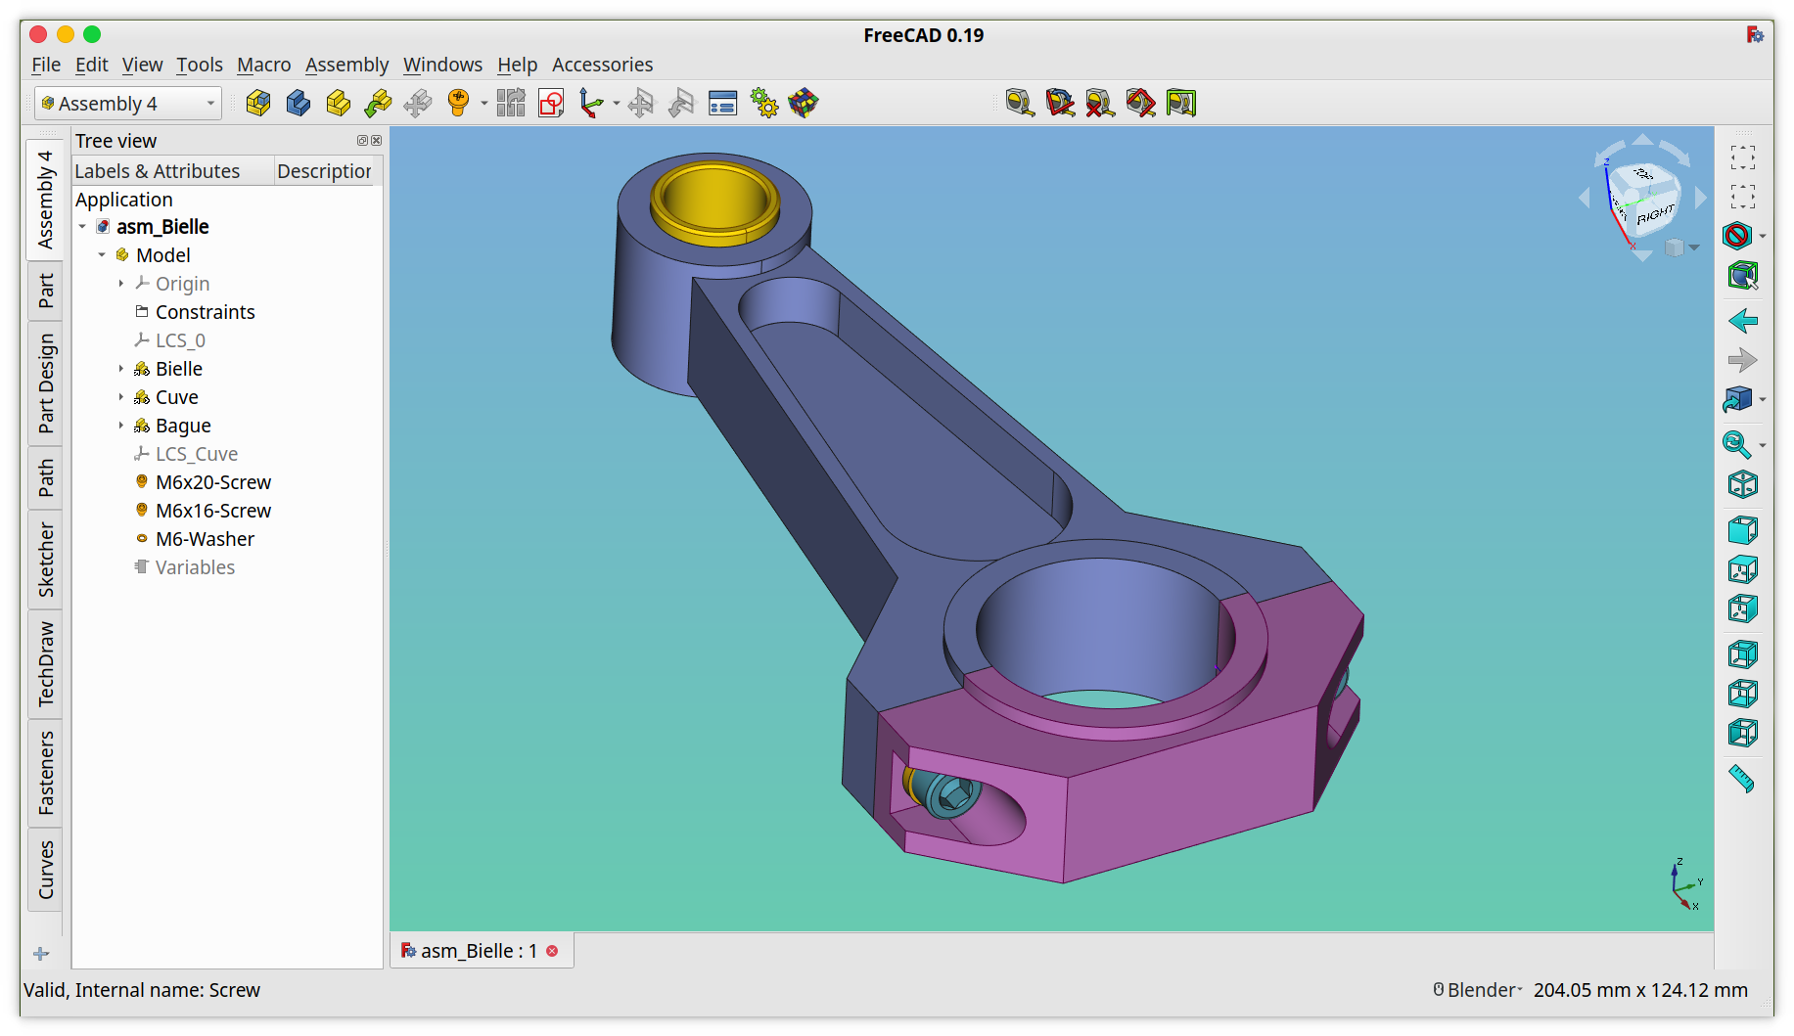
Task: Click the Fit Selection view icon
Action: click(1743, 197)
